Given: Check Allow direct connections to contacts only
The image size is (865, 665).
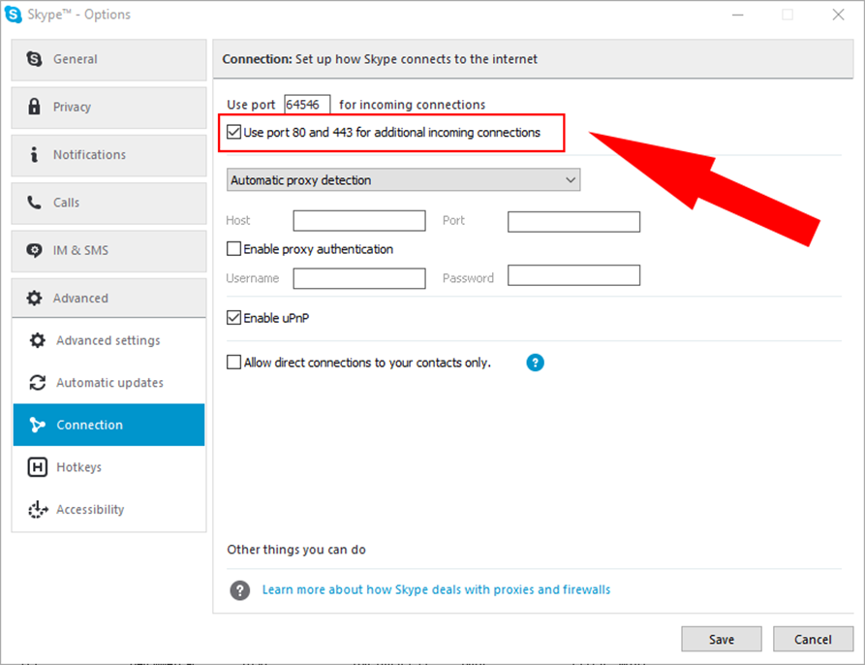Looking at the screenshot, I should pyautogui.click(x=233, y=362).
